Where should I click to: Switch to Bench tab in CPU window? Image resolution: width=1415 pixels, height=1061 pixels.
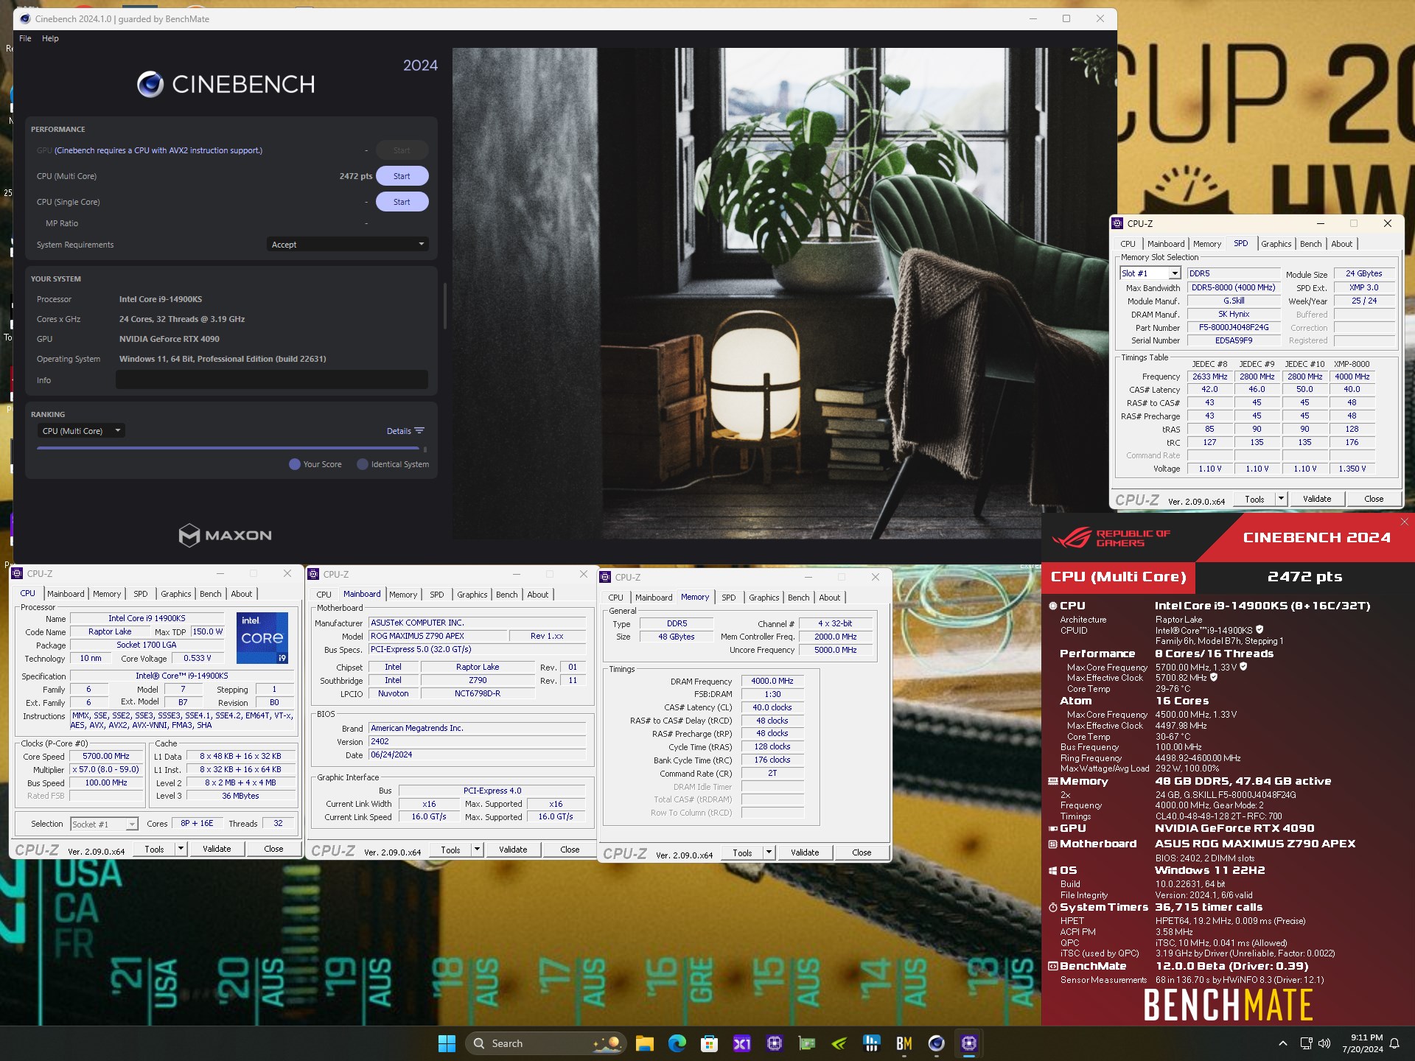(x=211, y=594)
